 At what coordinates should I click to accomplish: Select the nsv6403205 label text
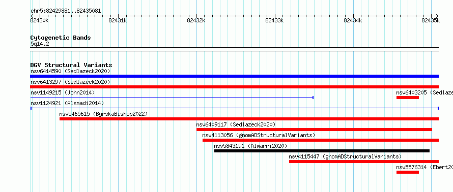pyautogui.click(x=424, y=92)
